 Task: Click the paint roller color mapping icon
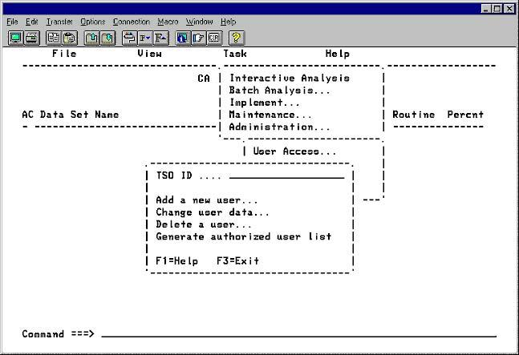(x=129, y=38)
